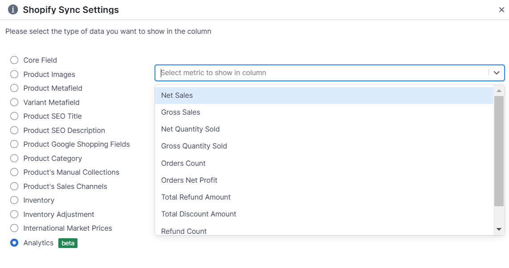Click inside the metric search input field
The height and width of the screenshot is (268, 509).
tap(267, 73)
